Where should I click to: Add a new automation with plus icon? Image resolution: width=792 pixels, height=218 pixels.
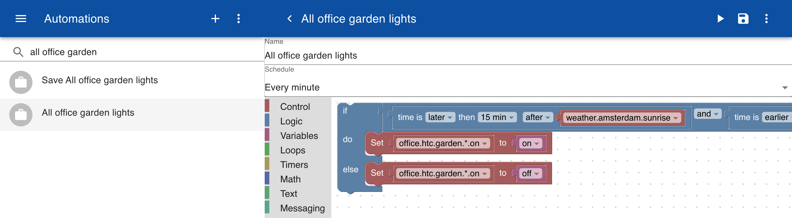tap(215, 19)
